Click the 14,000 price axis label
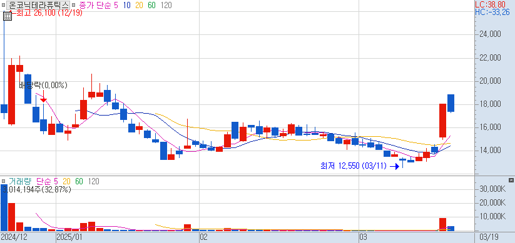515x243 pixels. [x=490, y=151]
